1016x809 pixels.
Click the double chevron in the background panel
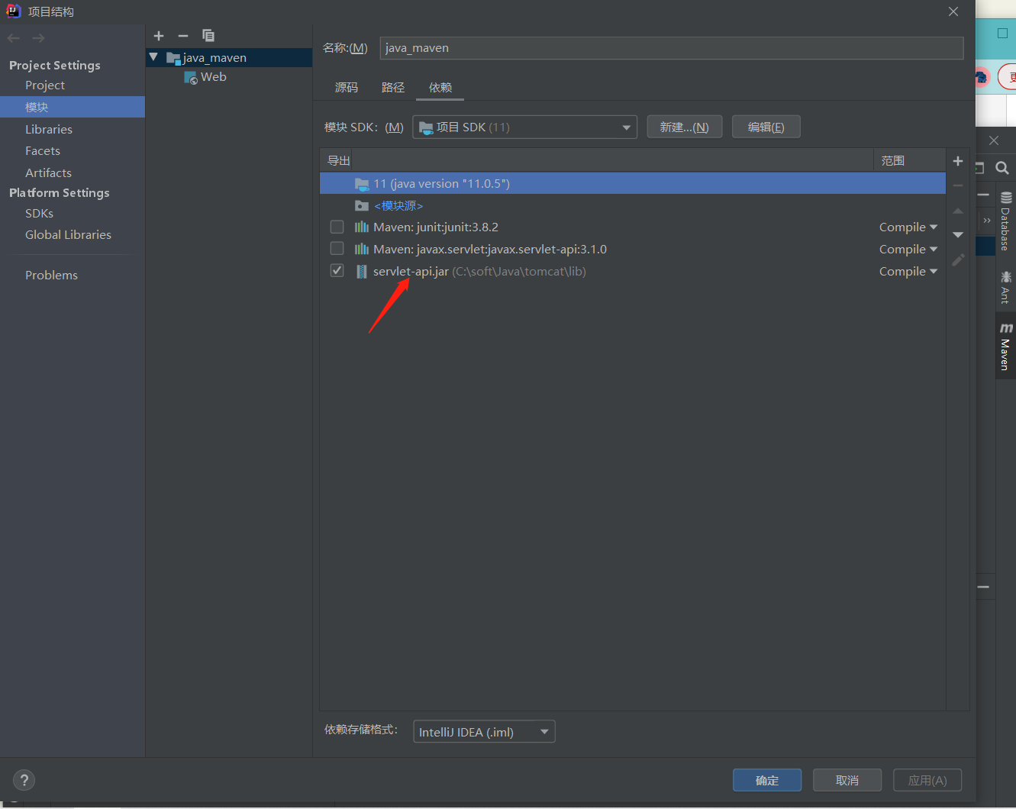(x=987, y=221)
